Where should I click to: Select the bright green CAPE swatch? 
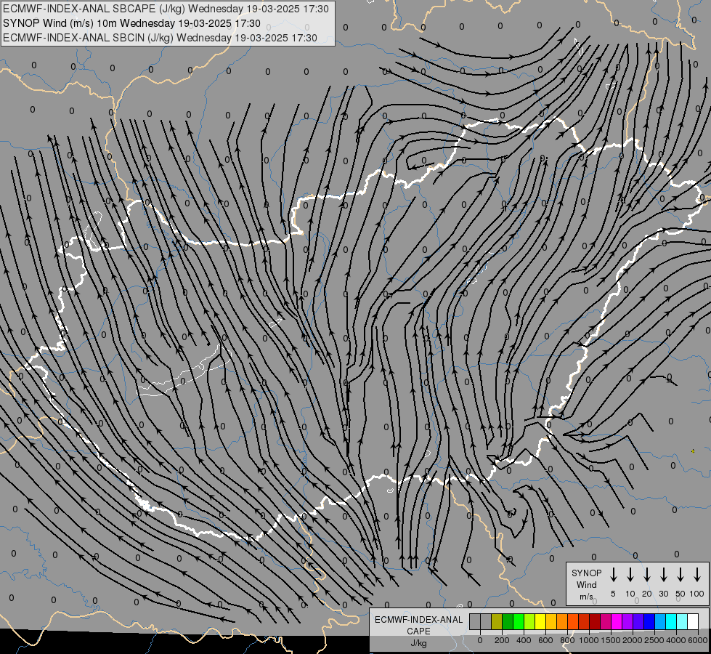(519, 621)
